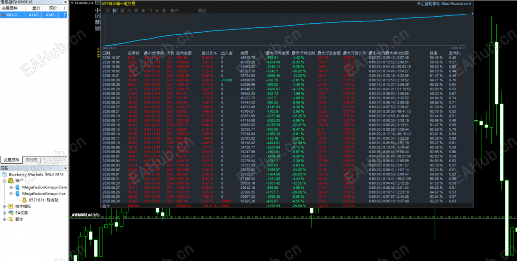This screenshot has width=517, height=261.
Task: Collapse the MegaFusionGroup-Live node
Action: (11, 194)
